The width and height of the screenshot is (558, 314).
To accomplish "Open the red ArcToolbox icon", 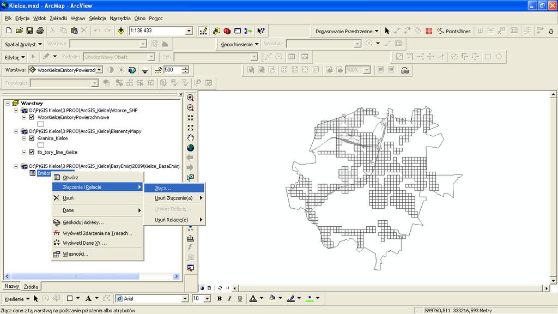I will click(x=227, y=31).
